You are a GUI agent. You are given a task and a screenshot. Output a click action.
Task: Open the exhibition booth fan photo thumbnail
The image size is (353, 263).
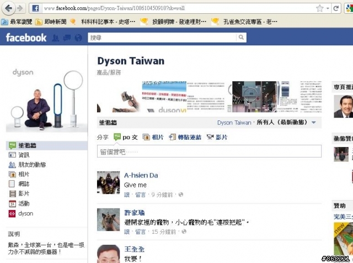pos(254,97)
